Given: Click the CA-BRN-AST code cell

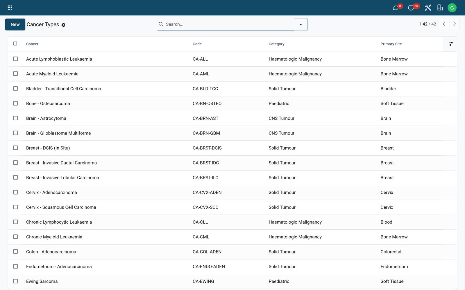Looking at the screenshot, I should (x=205, y=118).
